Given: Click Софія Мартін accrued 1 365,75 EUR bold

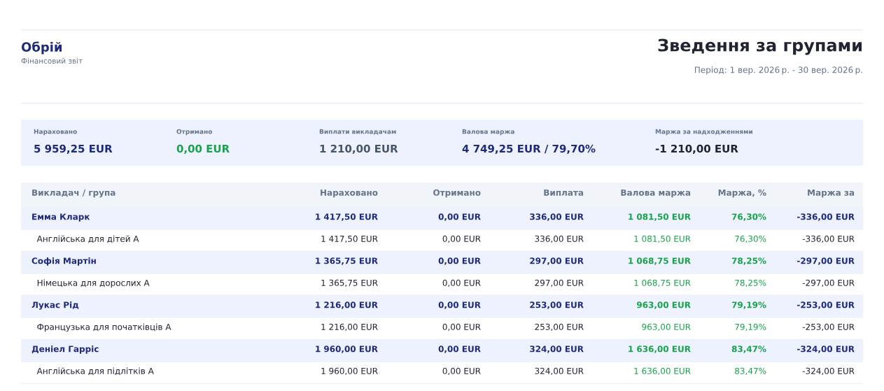Looking at the screenshot, I should click(x=346, y=262).
